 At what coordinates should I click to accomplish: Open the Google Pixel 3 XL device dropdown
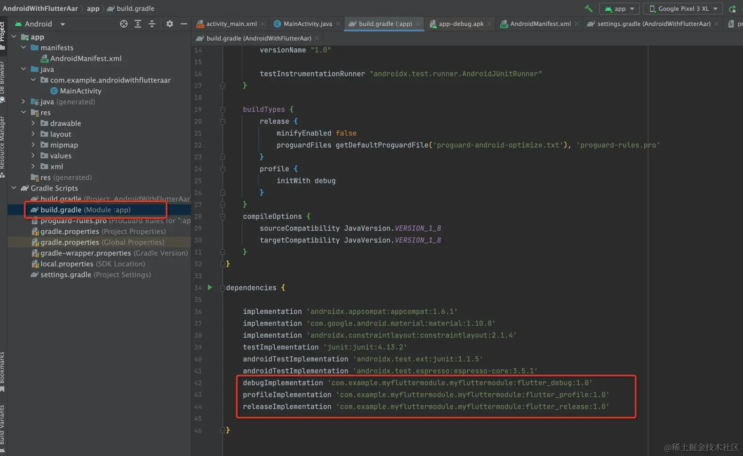(683, 8)
